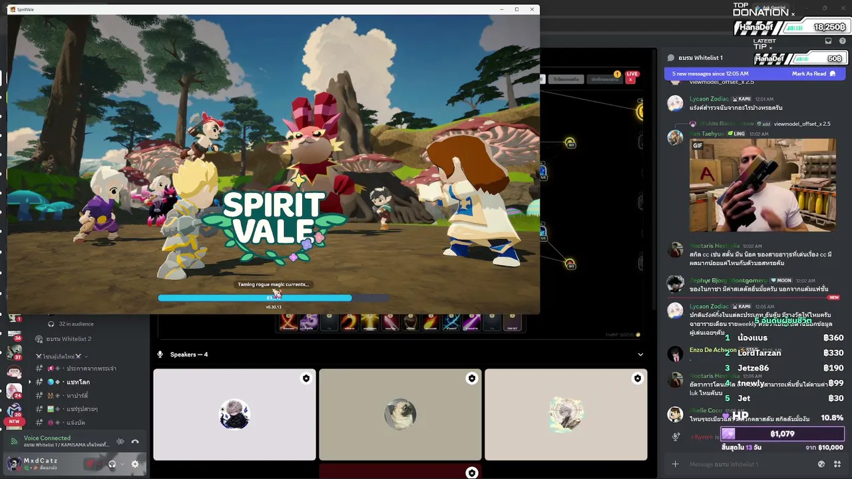Open Lycaon Zodiac's avatar on the 12:01 AM message
This screenshot has height=479, width=852.
point(675,103)
